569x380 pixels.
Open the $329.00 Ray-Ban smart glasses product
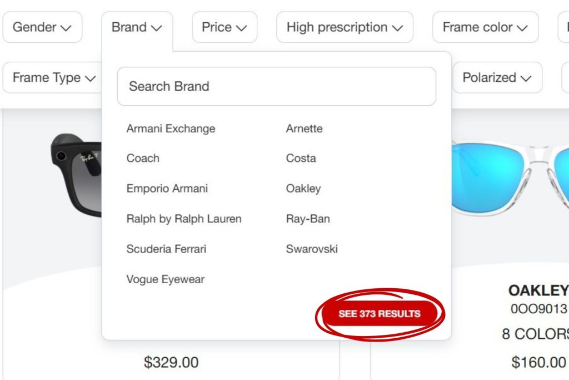(172, 362)
